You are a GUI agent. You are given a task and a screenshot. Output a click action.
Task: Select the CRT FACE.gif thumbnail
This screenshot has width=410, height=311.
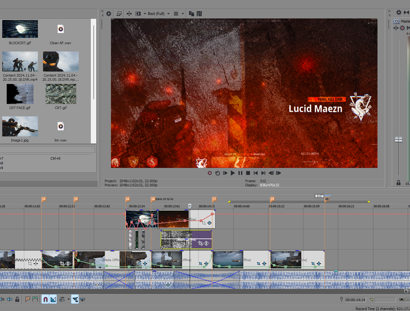coord(20,94)
